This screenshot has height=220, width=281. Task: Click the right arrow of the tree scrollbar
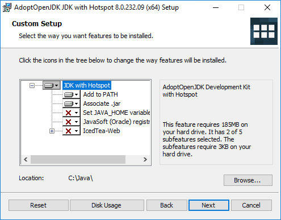(x=145, y=160)
